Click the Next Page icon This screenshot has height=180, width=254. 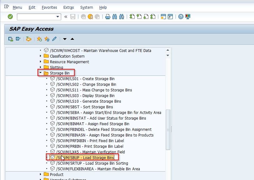point(146,17)
